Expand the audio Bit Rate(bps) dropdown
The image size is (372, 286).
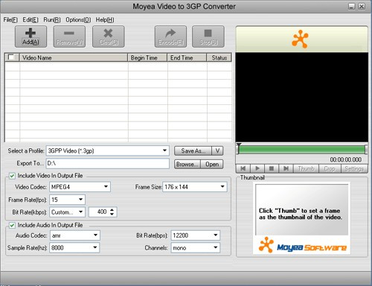216,235
